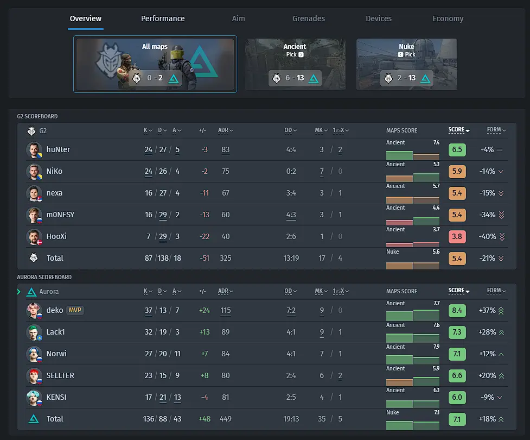
Task: Click huNter's kills value 24
Action: click(x=149, y=150)
